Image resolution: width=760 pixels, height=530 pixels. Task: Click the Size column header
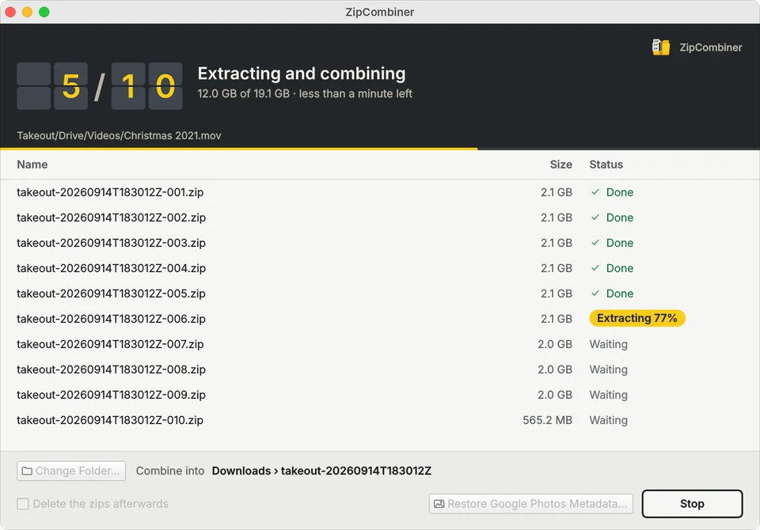point(560,165)
